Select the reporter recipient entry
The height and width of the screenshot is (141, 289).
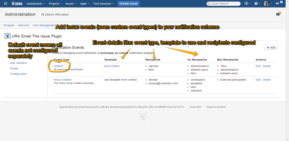(154, 66)
